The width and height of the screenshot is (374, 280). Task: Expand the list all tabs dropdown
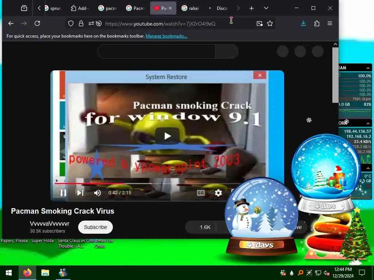tap(266, 8)
